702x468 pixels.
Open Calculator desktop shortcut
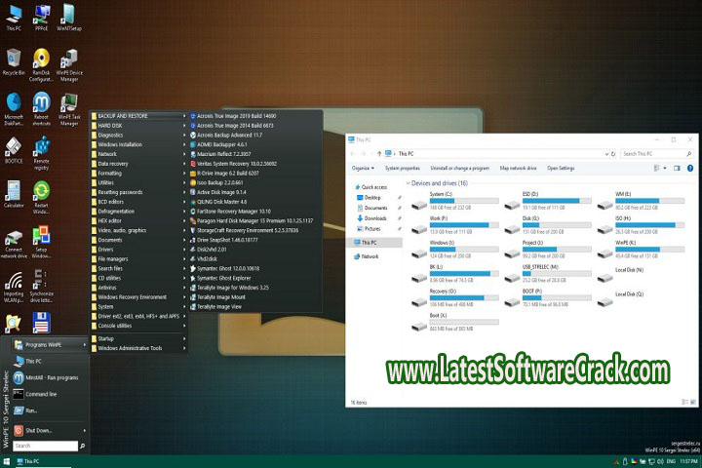pos(14,191)
